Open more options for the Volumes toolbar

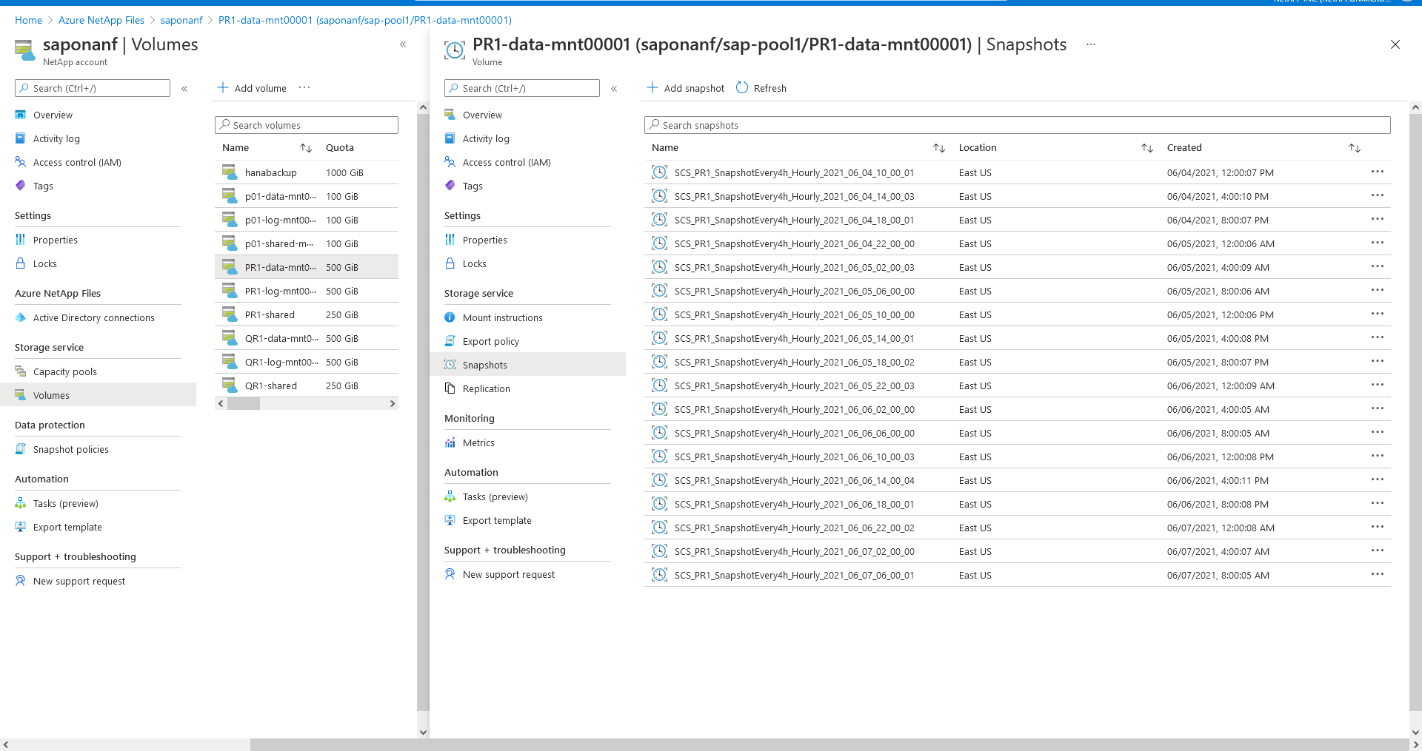(304, 87)
